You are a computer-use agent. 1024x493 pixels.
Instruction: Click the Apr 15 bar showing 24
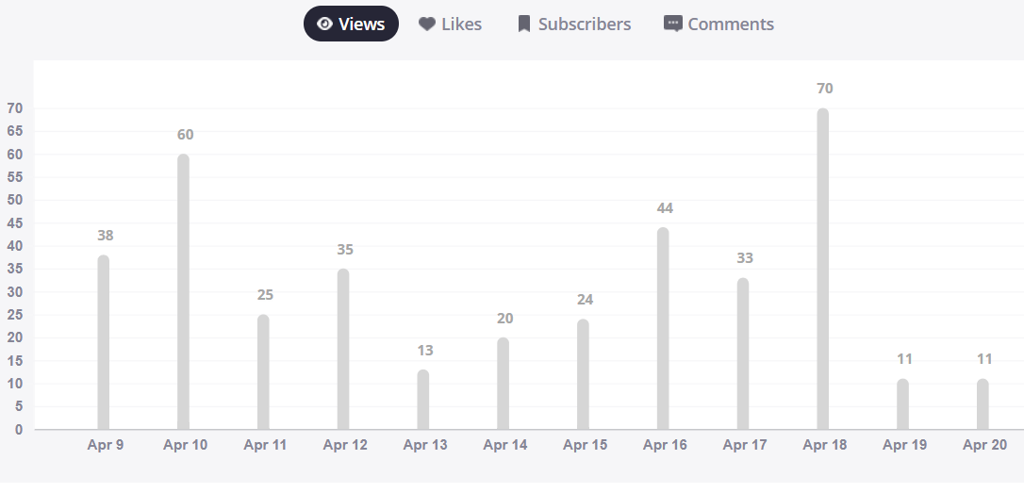[x=583, y=374]
